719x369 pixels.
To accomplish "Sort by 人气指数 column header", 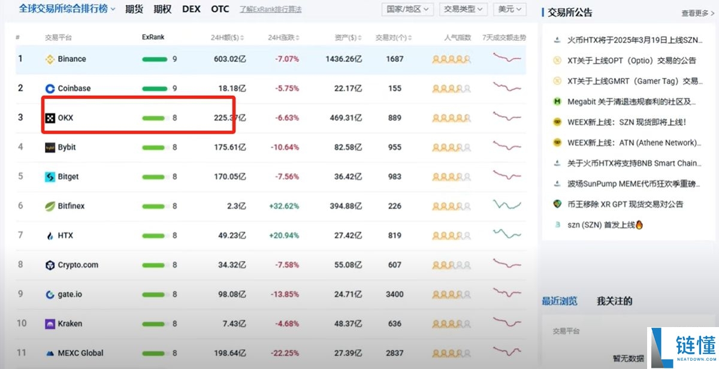I will click(x=458, y=37).
